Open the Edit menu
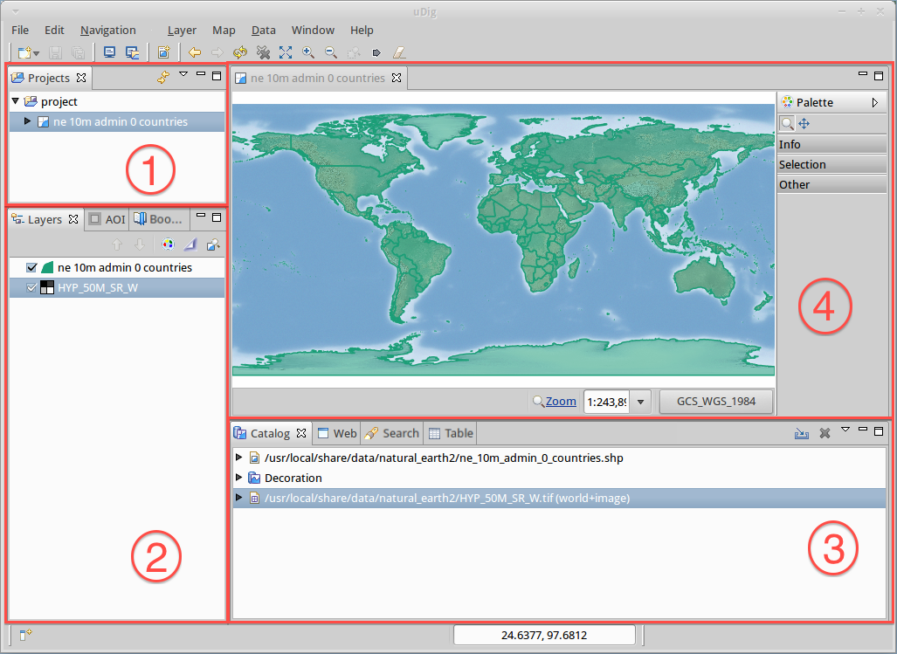The height and width of the screenshot is (654, 897). pos(54,31)
